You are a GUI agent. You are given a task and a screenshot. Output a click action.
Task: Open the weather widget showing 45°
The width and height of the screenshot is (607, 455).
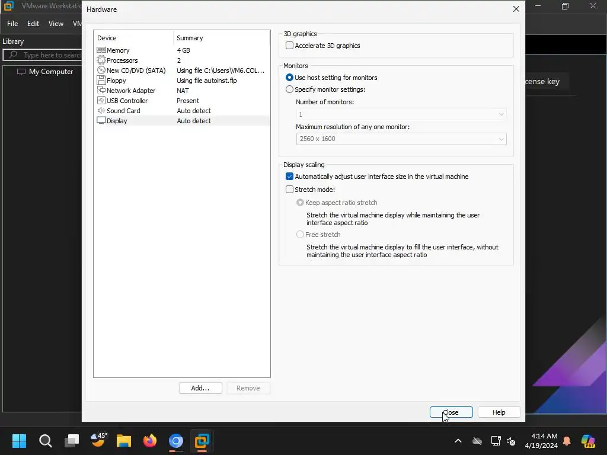pyautogui.click(x=98, y=440)
